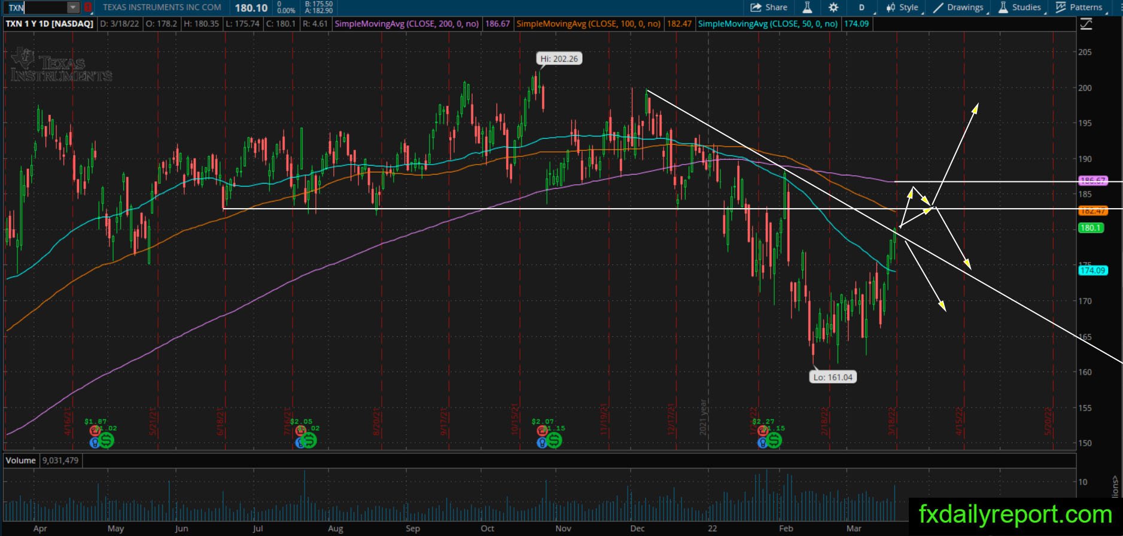Image resolution: width=1123 pixels, height=536 pixels.
Task: Click the Mar label on the time axis
Action: point(854,529)
